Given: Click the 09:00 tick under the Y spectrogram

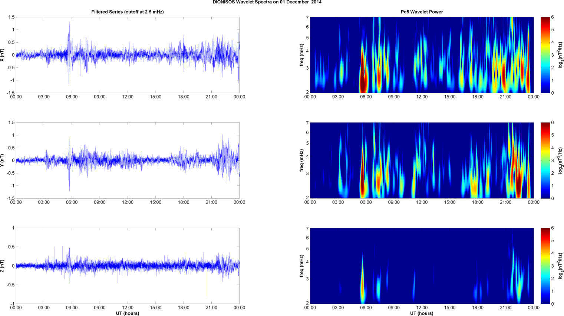Looking at the screenshot, I should 394,202.
